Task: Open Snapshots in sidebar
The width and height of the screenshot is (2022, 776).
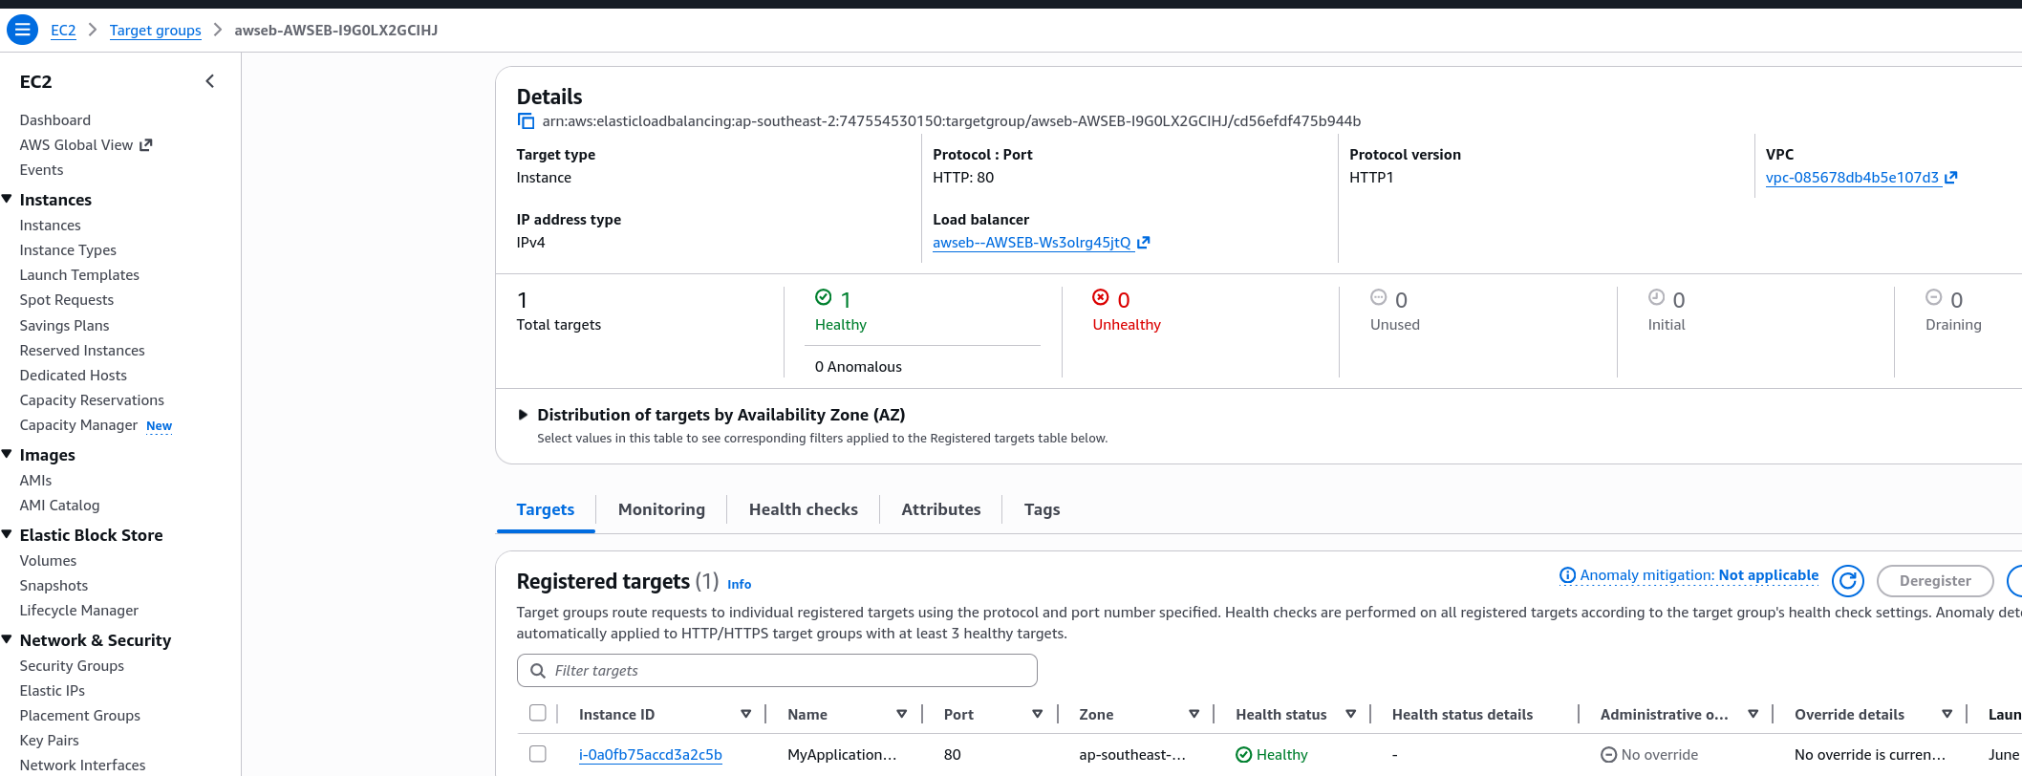Action: 54,585
